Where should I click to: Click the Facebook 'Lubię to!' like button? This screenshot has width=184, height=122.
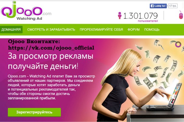158,6
